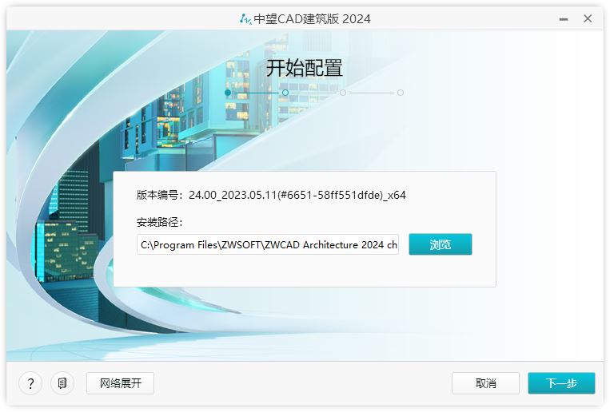Viewport: 610px width, 412px height.
Task: Click the 中望CAD建筑版 2024 title text
Action: pos(312,18)
